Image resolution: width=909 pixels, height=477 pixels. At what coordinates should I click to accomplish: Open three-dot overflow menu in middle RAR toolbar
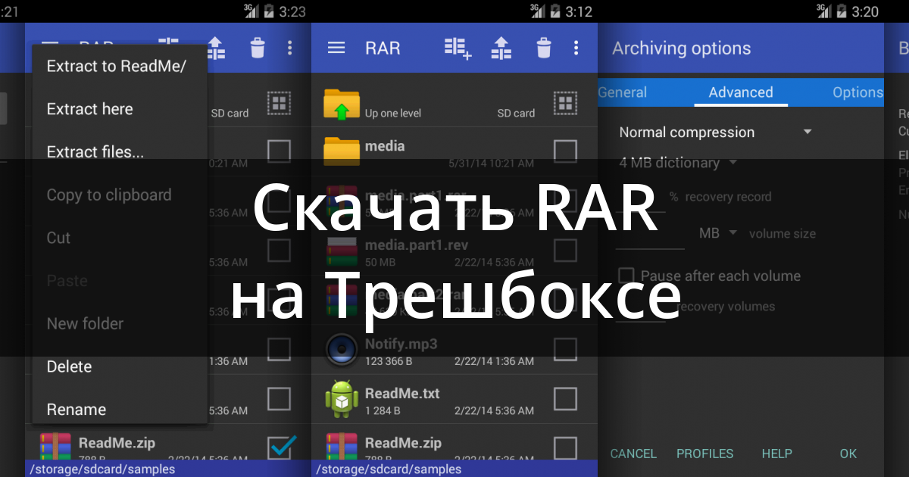tap(576, 48)
